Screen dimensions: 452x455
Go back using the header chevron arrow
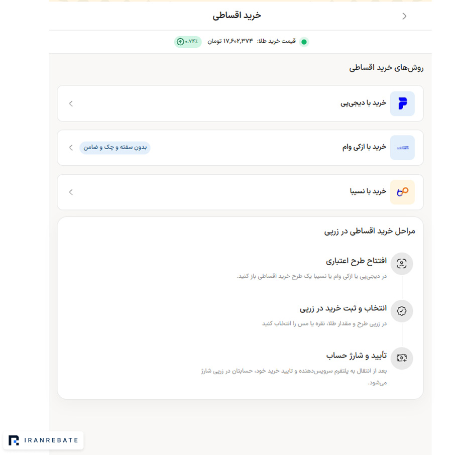404,16
